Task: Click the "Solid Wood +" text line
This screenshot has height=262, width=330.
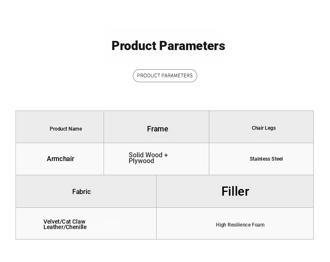Action: [148, 155]
